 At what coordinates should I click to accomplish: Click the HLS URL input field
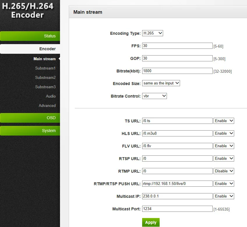tap(177, 133)
